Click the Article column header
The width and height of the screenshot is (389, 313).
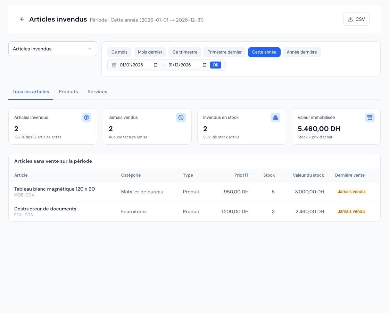[21, 175]
